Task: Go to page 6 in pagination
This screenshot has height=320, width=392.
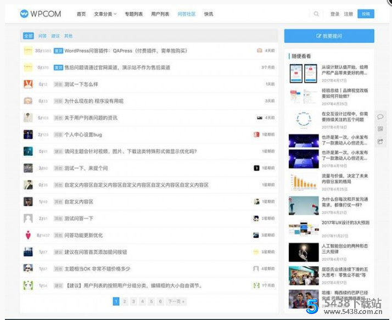Action: click(160, 301)
